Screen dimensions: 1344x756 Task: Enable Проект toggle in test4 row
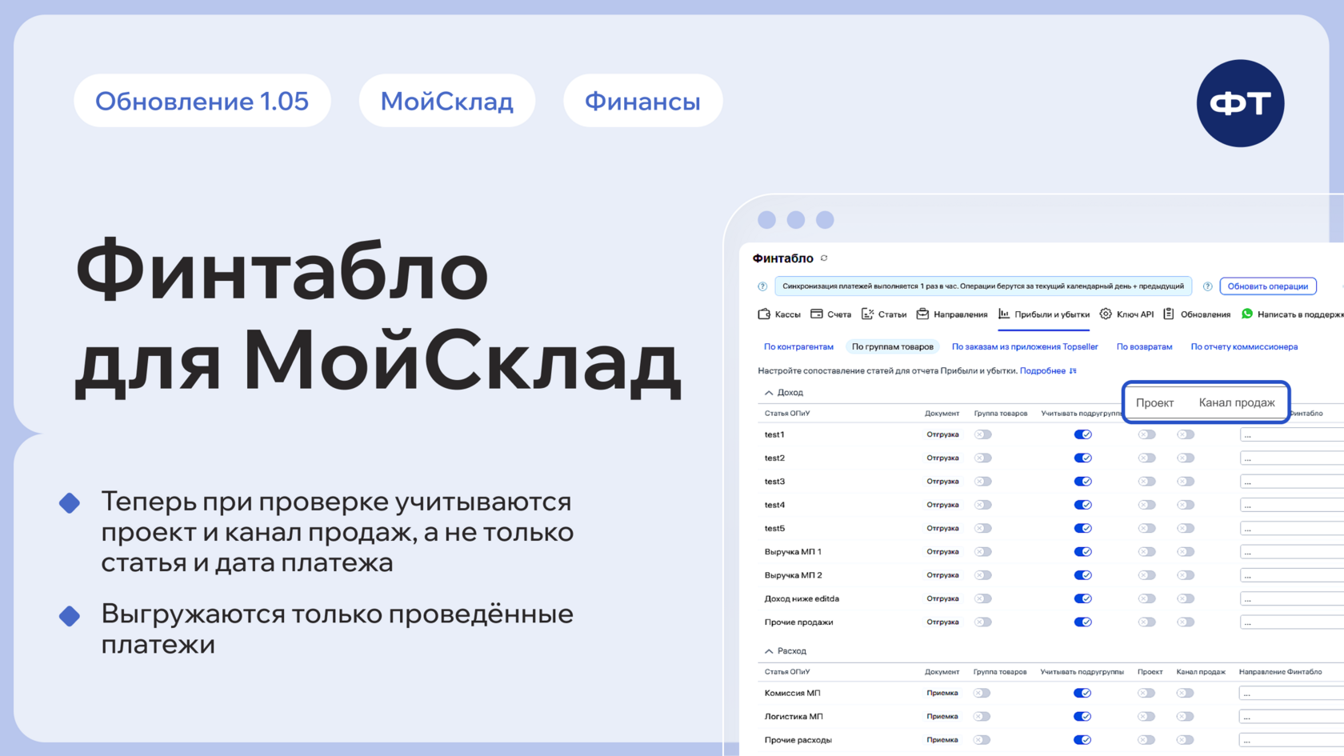pos(1147,505)
